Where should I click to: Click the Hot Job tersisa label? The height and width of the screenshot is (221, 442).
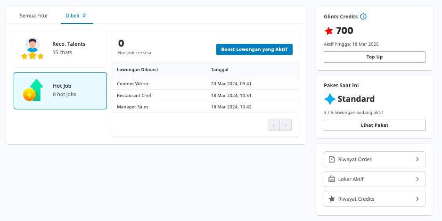coord(134,53)
